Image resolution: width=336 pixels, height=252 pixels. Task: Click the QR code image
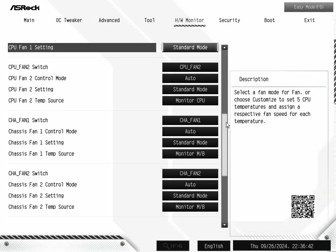click(303, 207)
